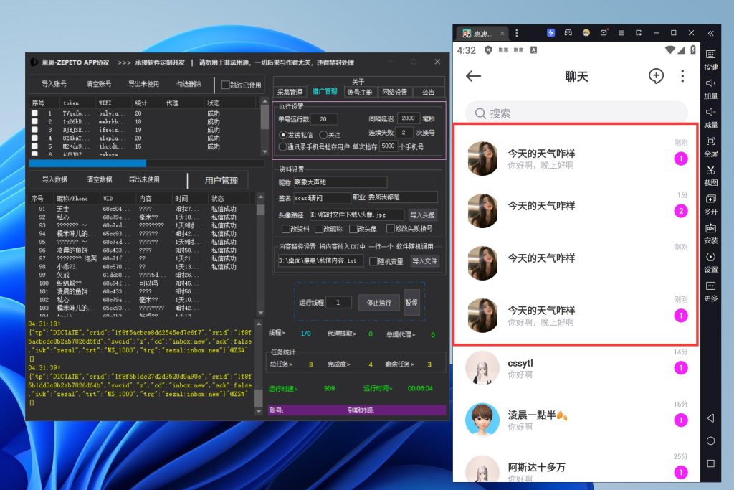The image size is (734, 490).
Task: Click the shield icon in Android status bar
Action: 487,50
